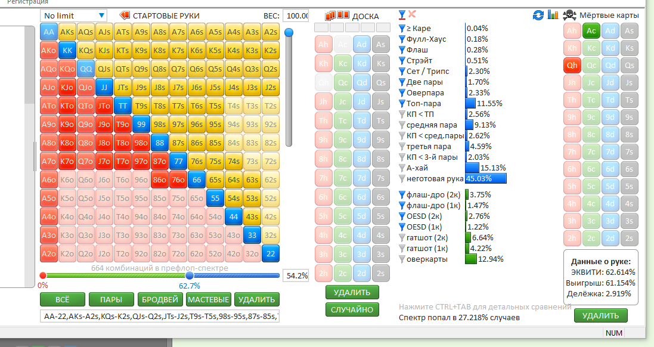This screenshot has width=654, height=347.
Task: Select Ks in the dead cards panel
Action: 630,48
